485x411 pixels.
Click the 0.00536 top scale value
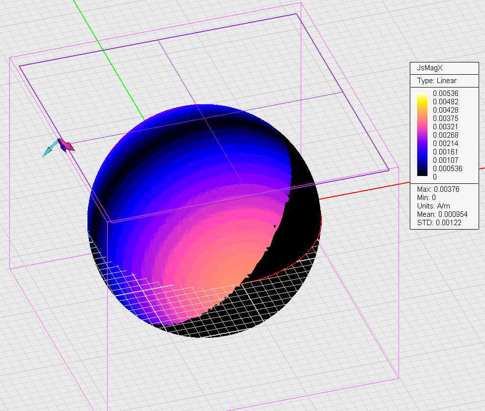tap(446, 93)
